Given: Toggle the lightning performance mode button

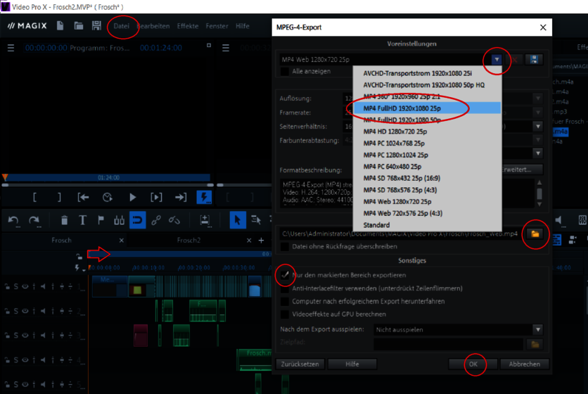Looking at the screenshot, I should 205,198.
